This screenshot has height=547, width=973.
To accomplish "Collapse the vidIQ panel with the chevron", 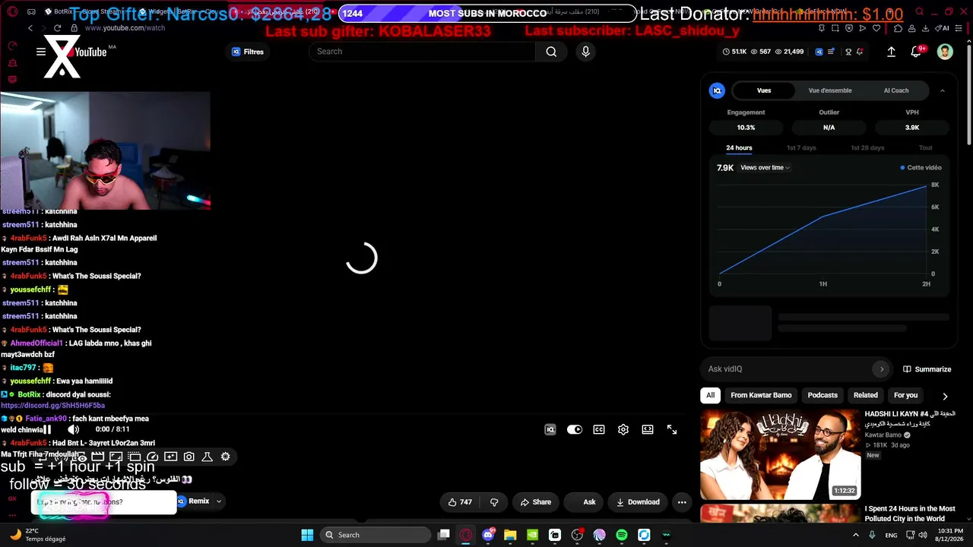I will click(x=943, y=90).
